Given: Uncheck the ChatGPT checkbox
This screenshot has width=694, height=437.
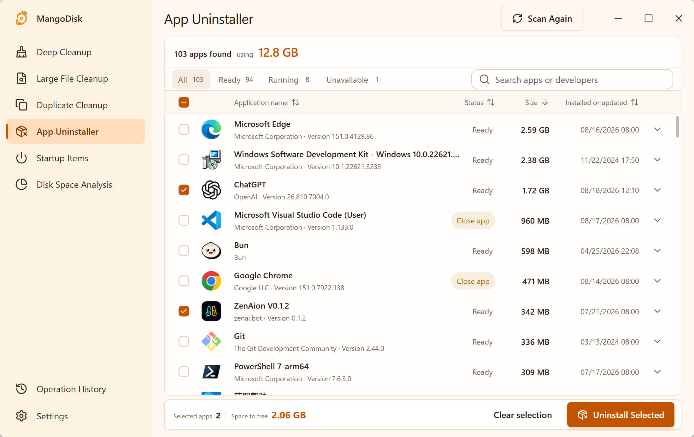Looking at the screenshot, I should click(x=184, y=190).
